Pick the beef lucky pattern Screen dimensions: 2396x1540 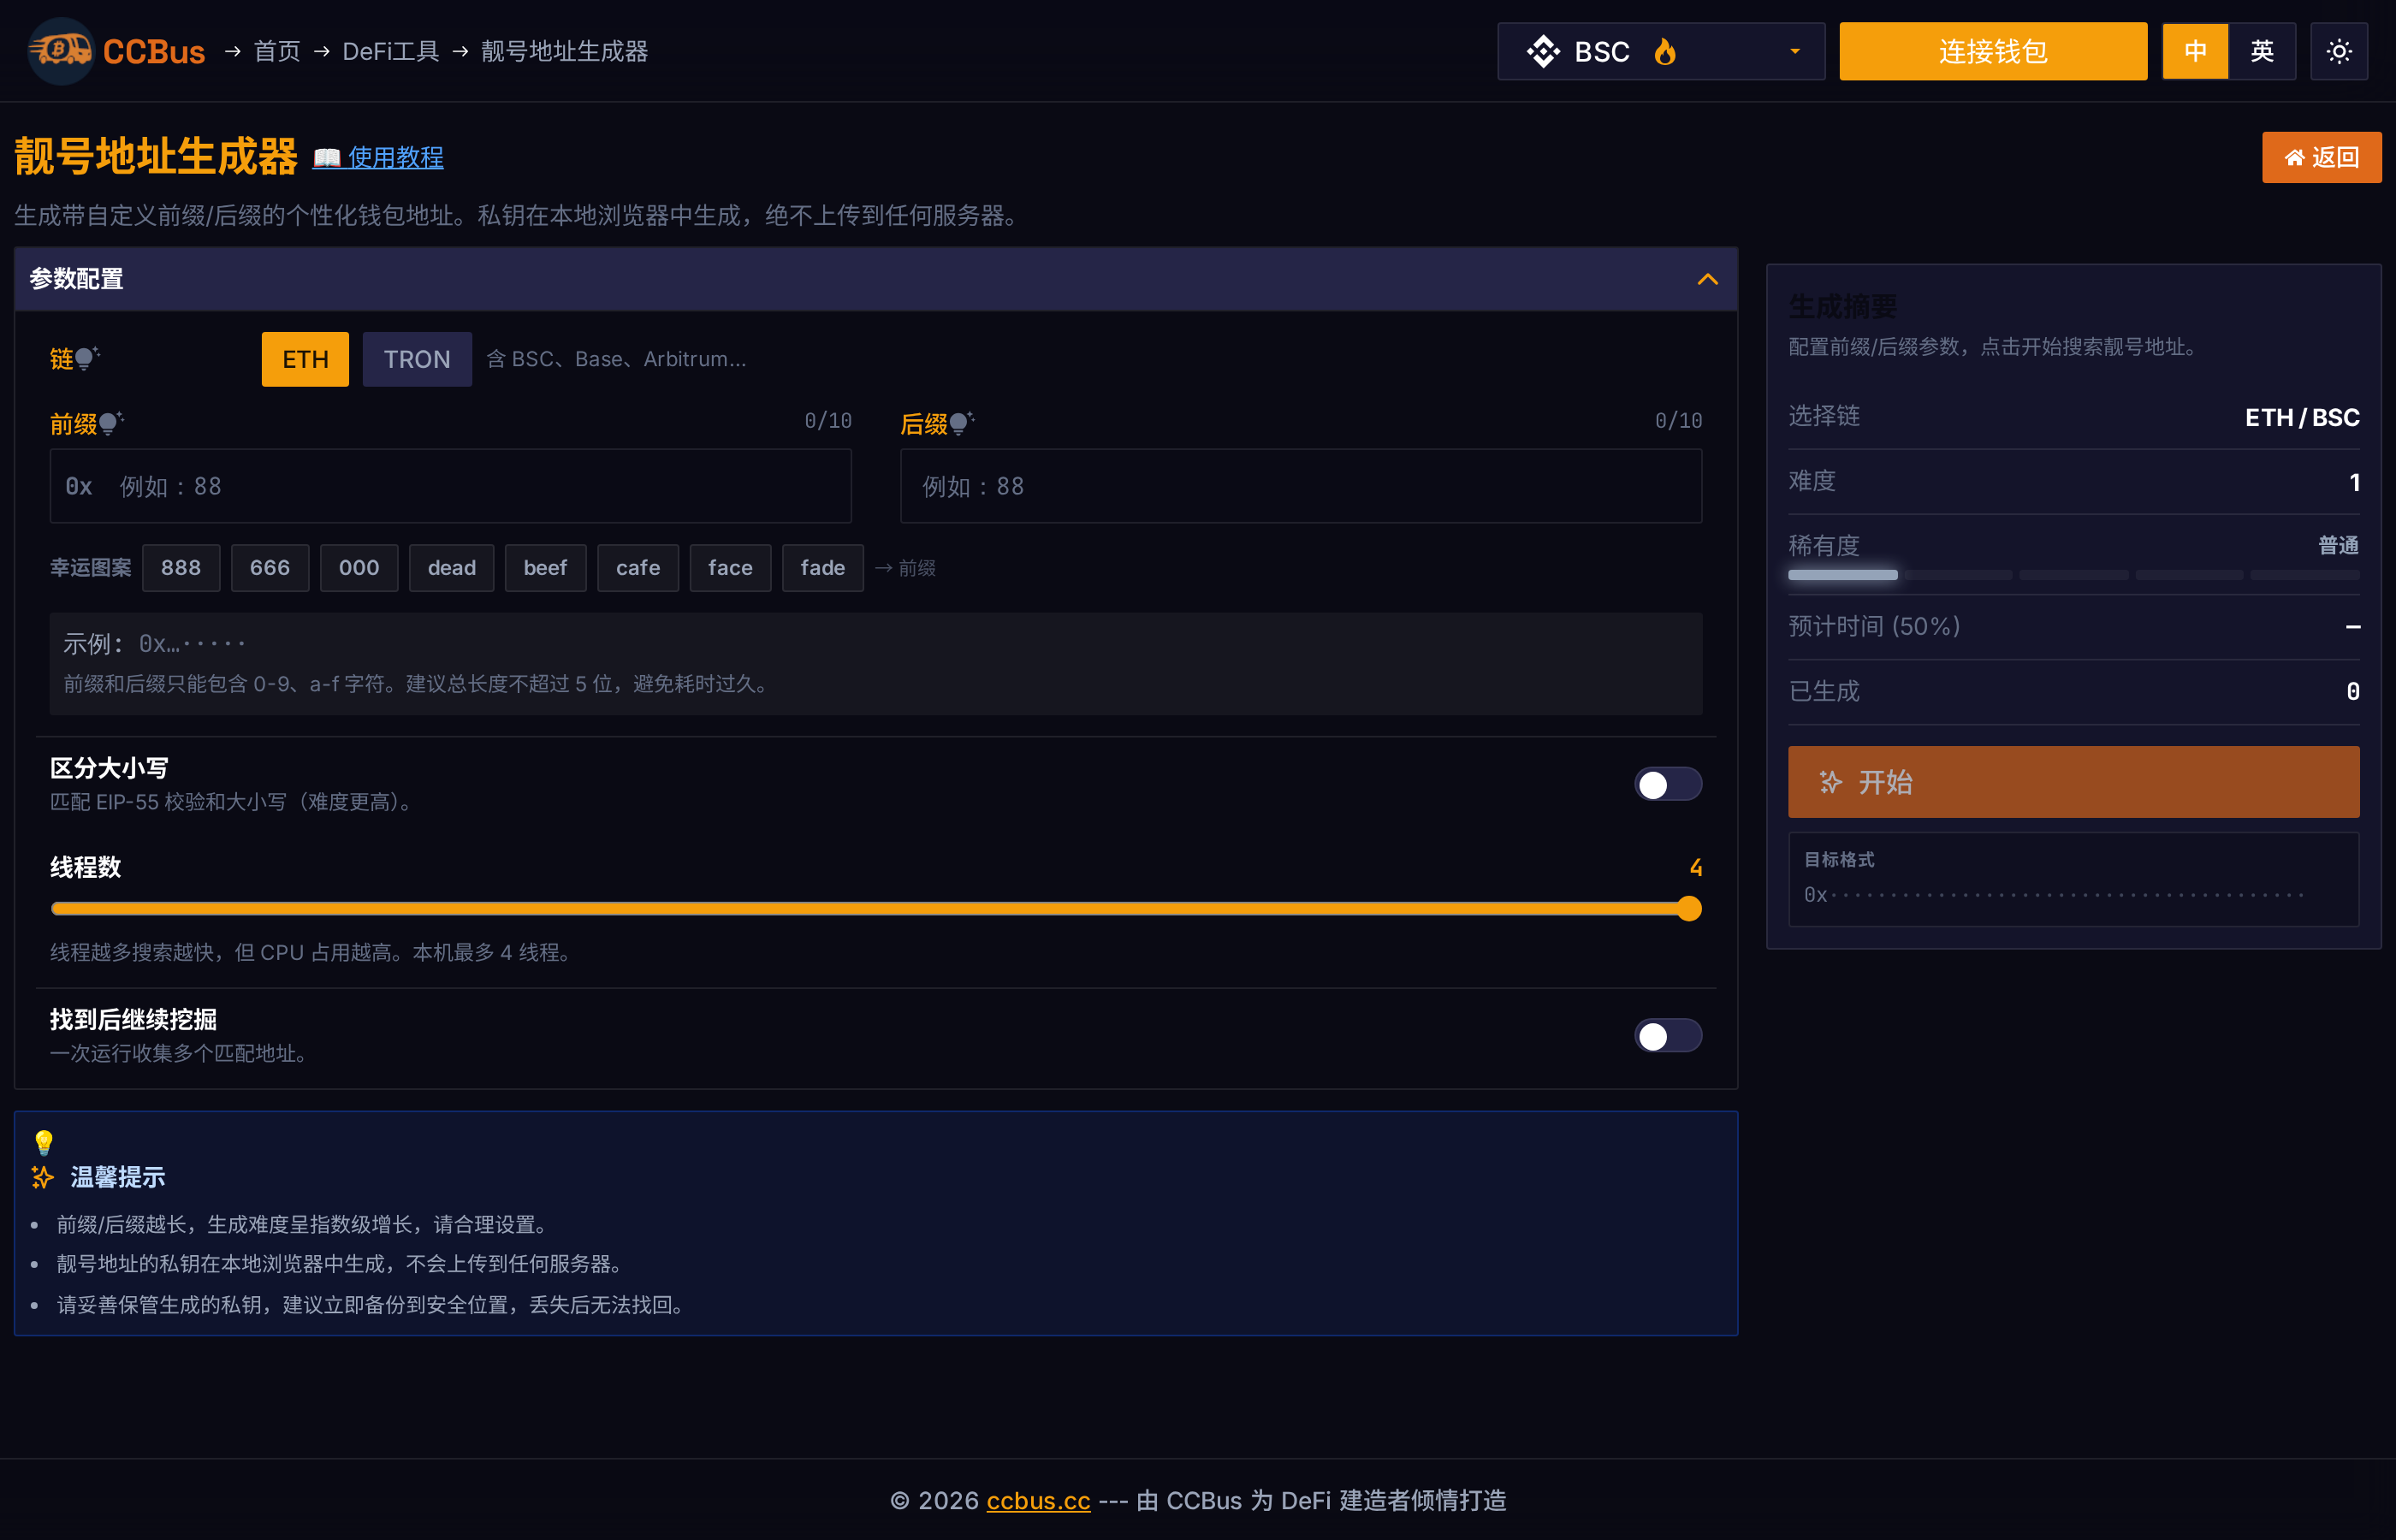[x=546, y=568]
